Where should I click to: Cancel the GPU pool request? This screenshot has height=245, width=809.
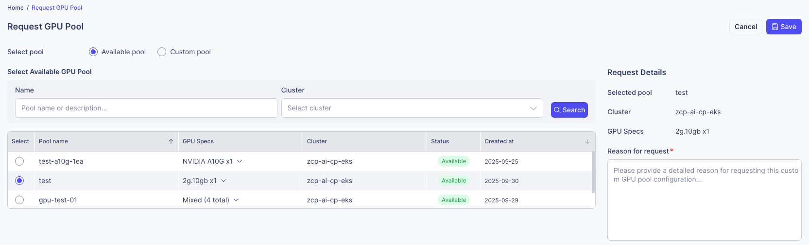pyautogui.click(x=745, y=27)
